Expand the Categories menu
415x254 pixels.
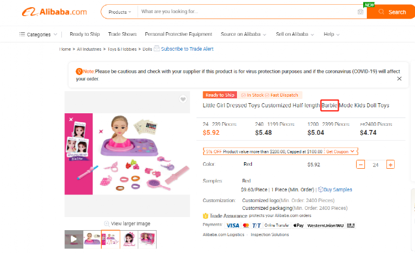(38, 35)
